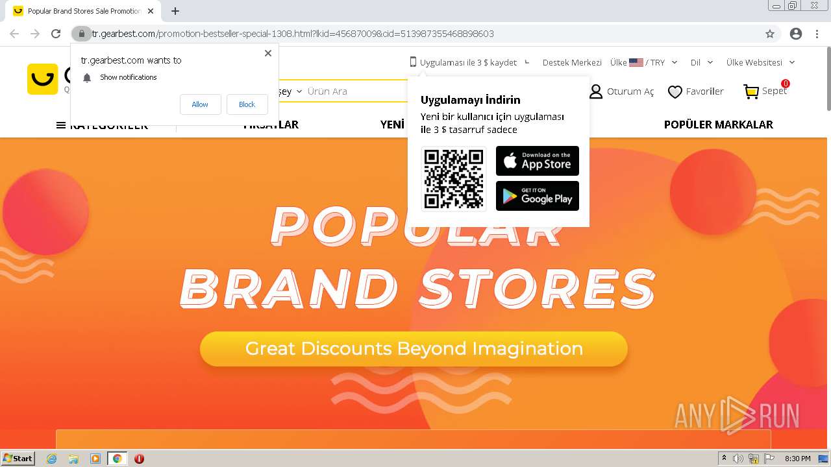Click the Great Discounts Beyond Imagination banner button
Image resolution: width=831 pixels, height=467 pixels.
pyautogui.click(x=414, y=349)
